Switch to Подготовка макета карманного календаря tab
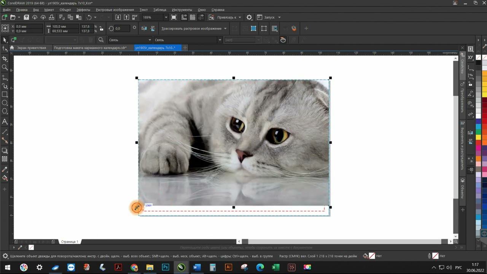The width and height of the screenshot is (487, 274). pyautogui.click(x=90, y=48)
